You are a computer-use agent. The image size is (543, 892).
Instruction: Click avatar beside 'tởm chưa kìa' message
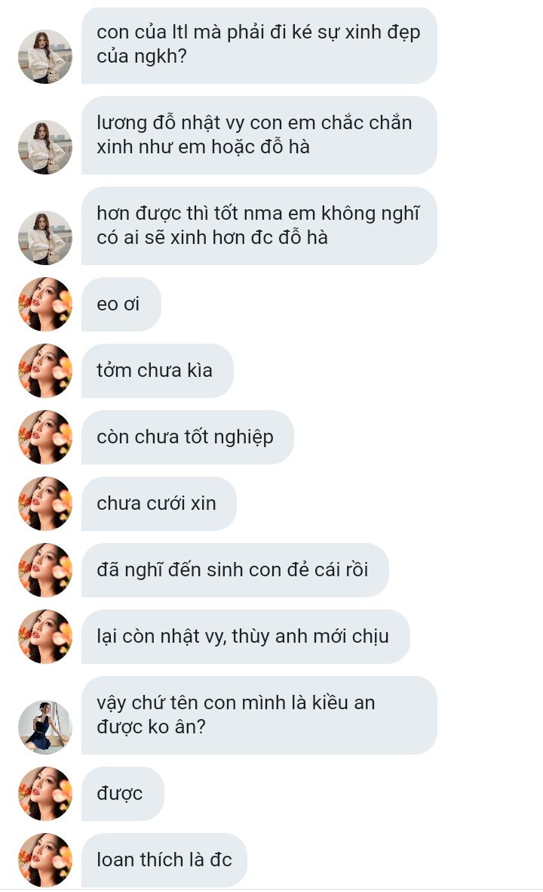click(45, 371)
